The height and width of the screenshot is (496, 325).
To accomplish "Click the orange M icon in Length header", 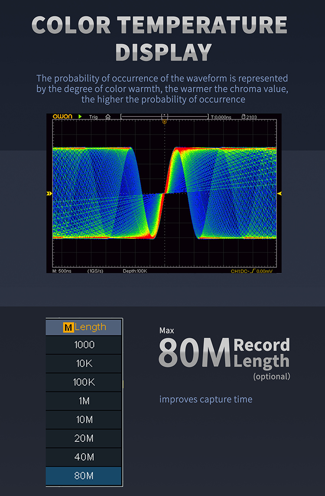I will (x=68, y=327).
